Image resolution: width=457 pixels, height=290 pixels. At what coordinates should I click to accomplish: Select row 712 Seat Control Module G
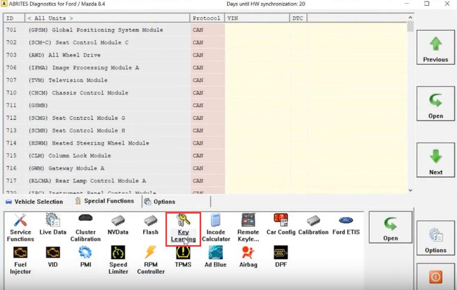point(205,118)
